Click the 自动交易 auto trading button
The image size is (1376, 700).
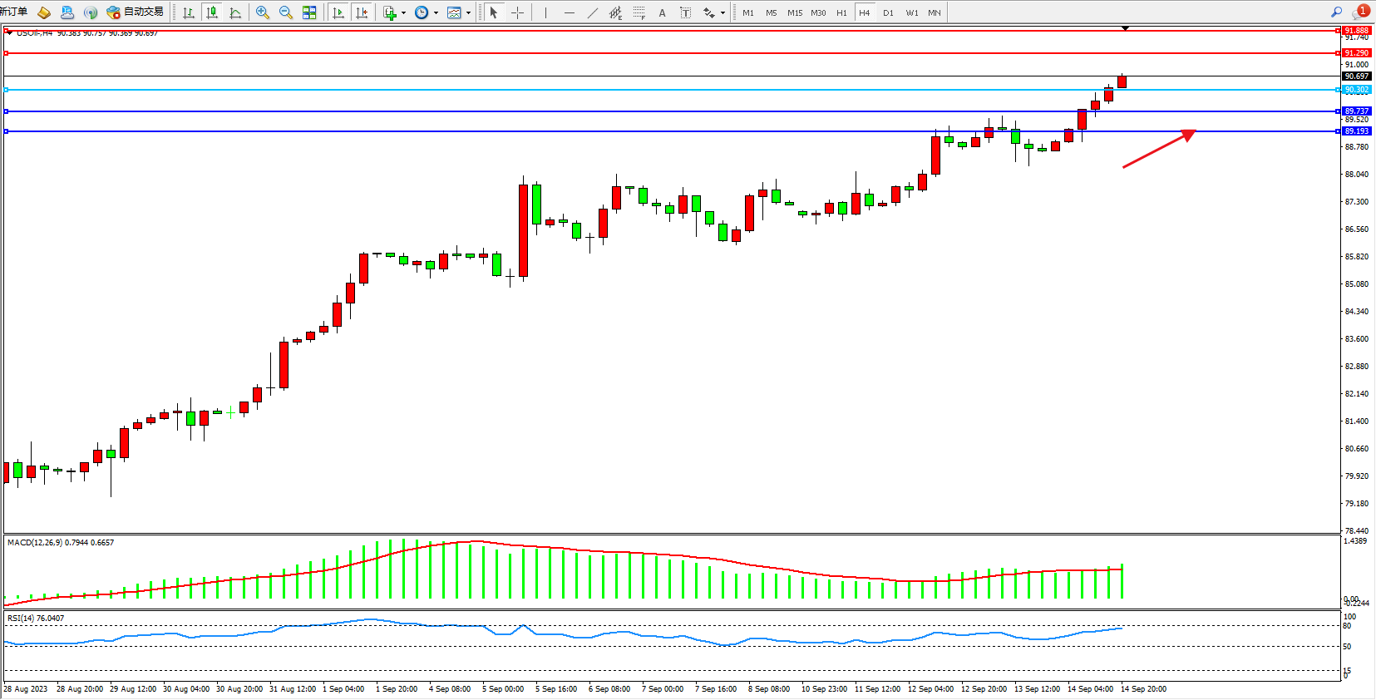(x=136, y=12)
